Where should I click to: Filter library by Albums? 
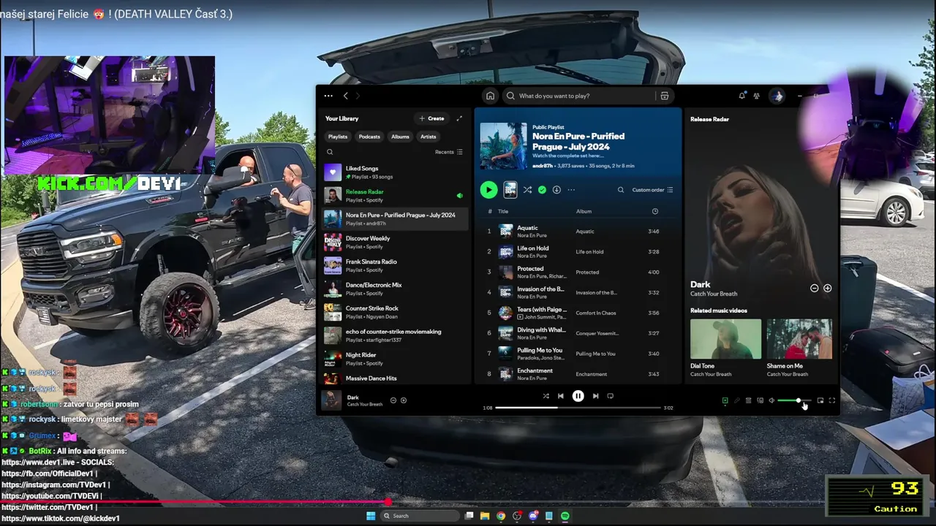point(400,137)
